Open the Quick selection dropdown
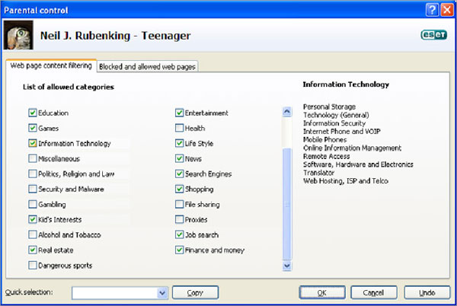Viewport: 457px width, 306px height. coord(162,293)
